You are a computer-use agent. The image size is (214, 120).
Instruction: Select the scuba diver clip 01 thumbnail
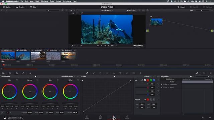point(8,56)
